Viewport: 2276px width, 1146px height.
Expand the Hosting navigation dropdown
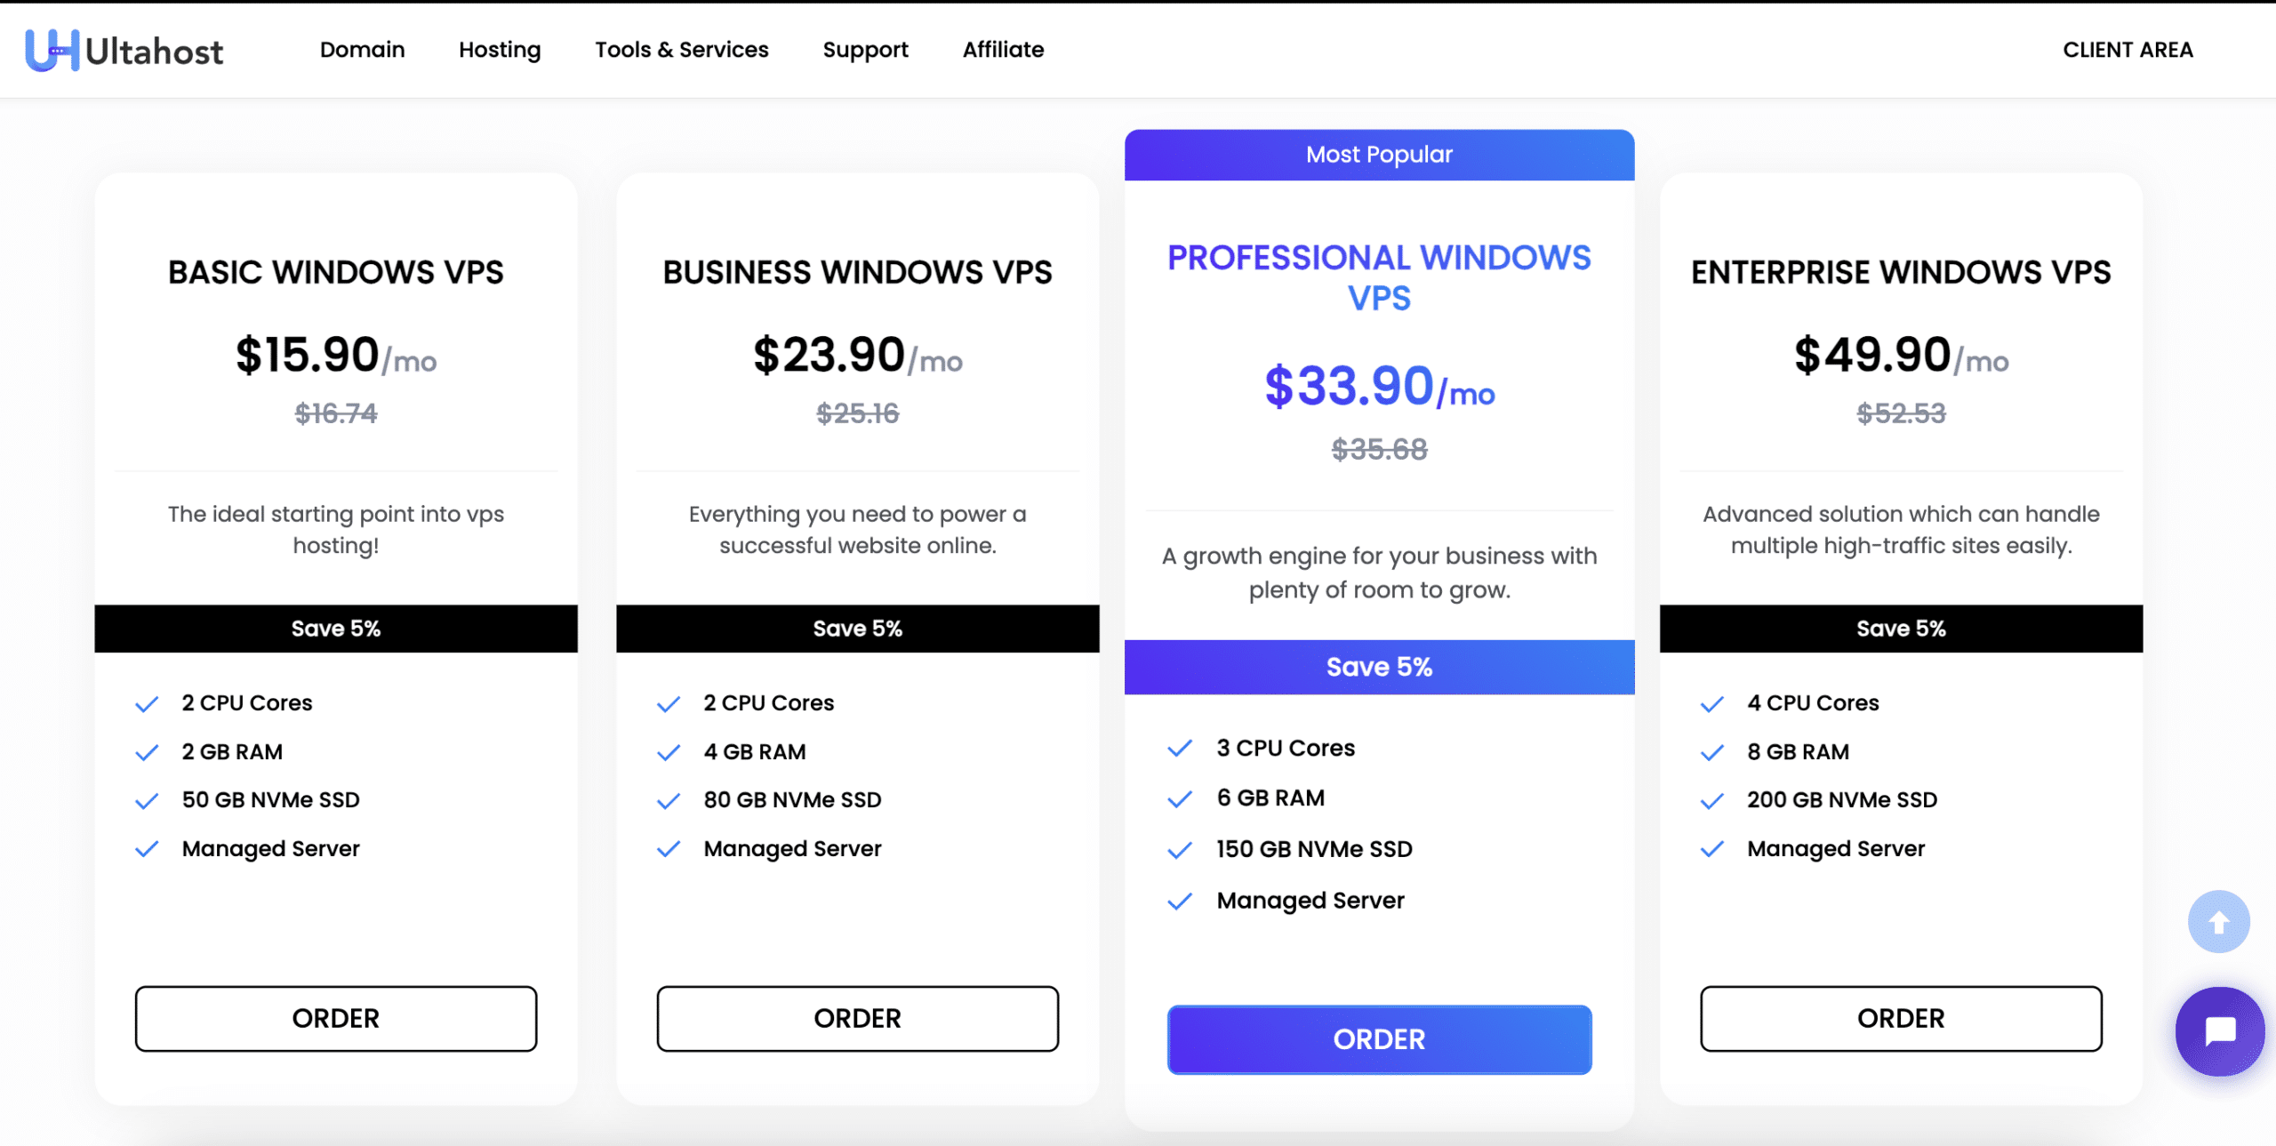tap(500, 50)
